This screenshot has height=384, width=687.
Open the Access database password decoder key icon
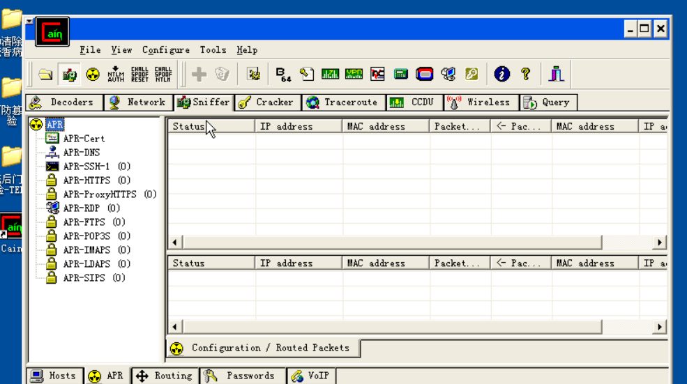click(x=307, y=75)
